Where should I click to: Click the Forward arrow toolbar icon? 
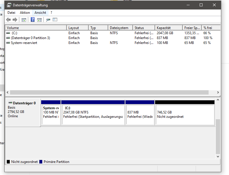tap(15, 20)
